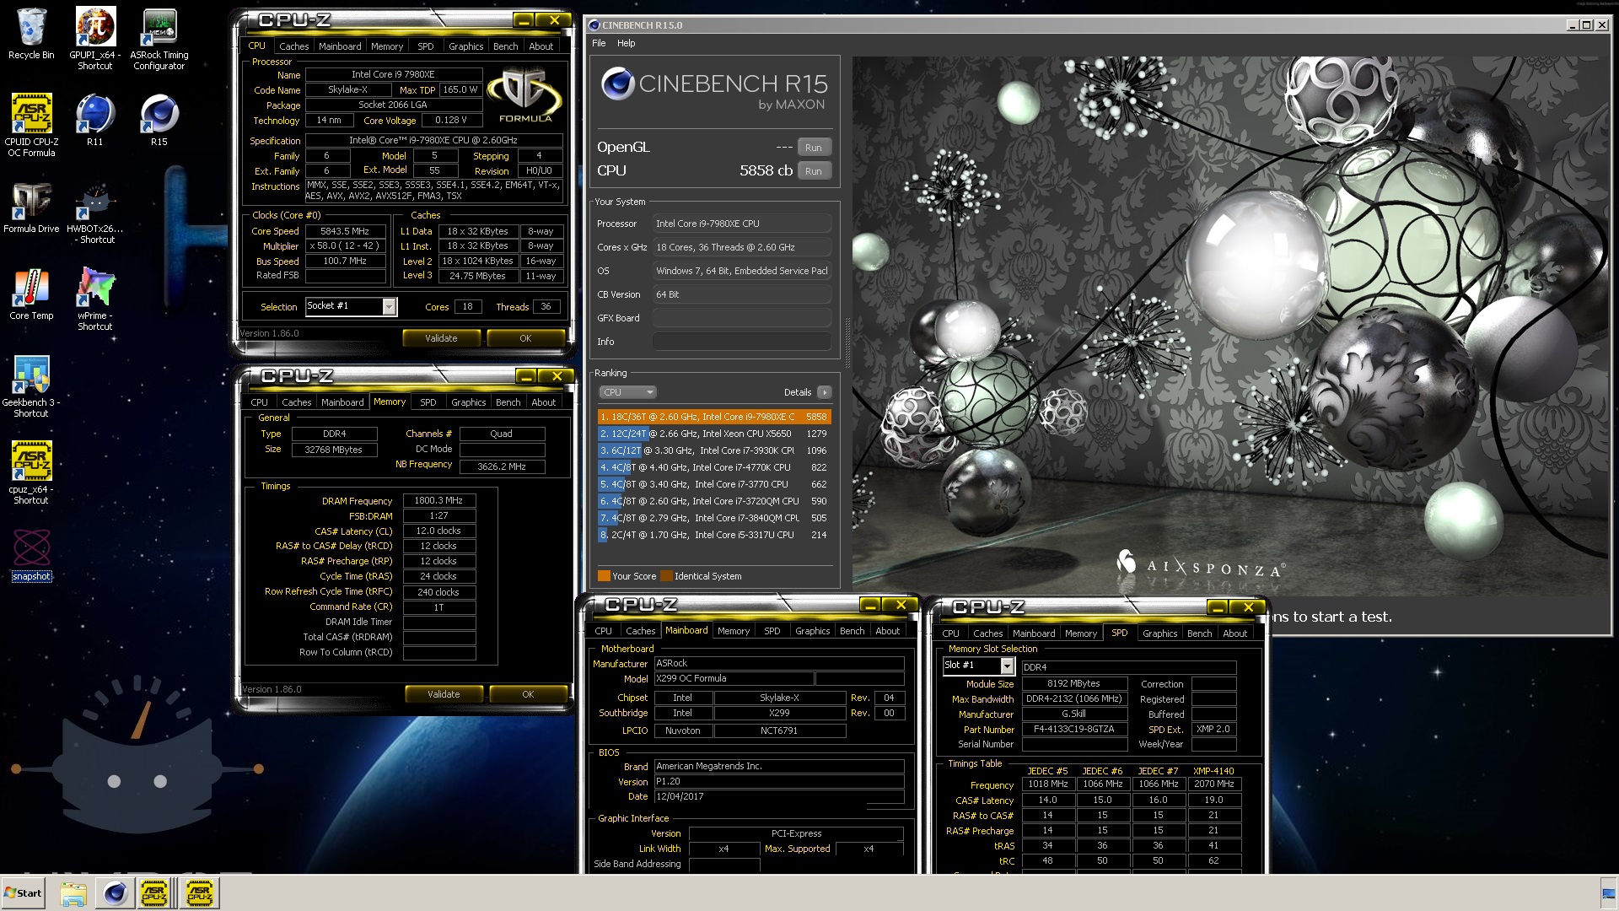Image resolution: width=1619 pixels, height=911 pixels.
Task: Switch to Caches tab in top CPU-Z window
Action: (294, 46)
